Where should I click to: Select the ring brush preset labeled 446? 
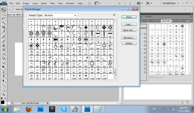coord(92,64)
